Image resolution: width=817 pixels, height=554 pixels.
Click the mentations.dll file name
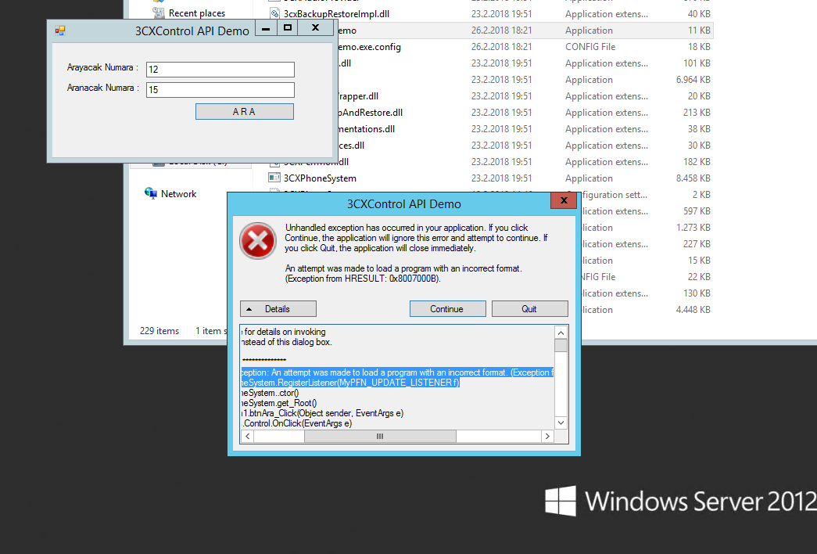tap(366, 128)
